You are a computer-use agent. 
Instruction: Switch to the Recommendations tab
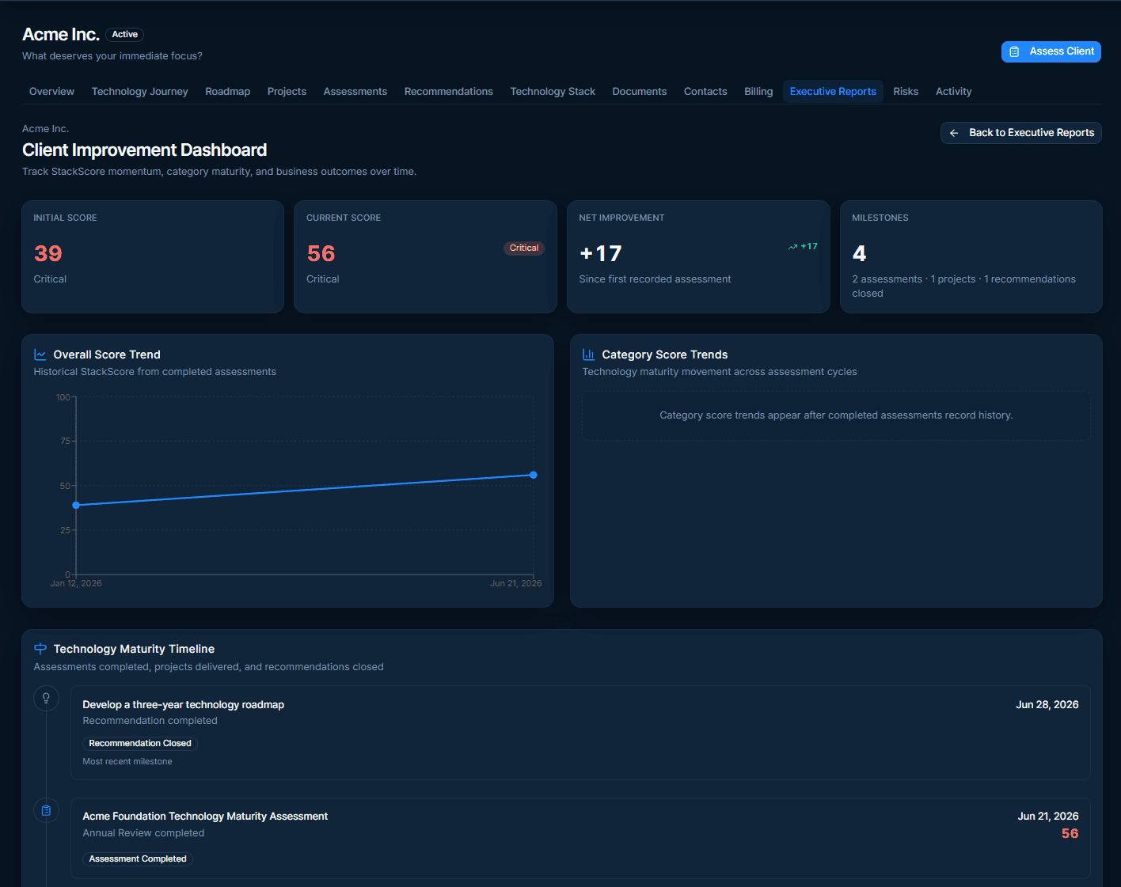[x=449, y=92]
